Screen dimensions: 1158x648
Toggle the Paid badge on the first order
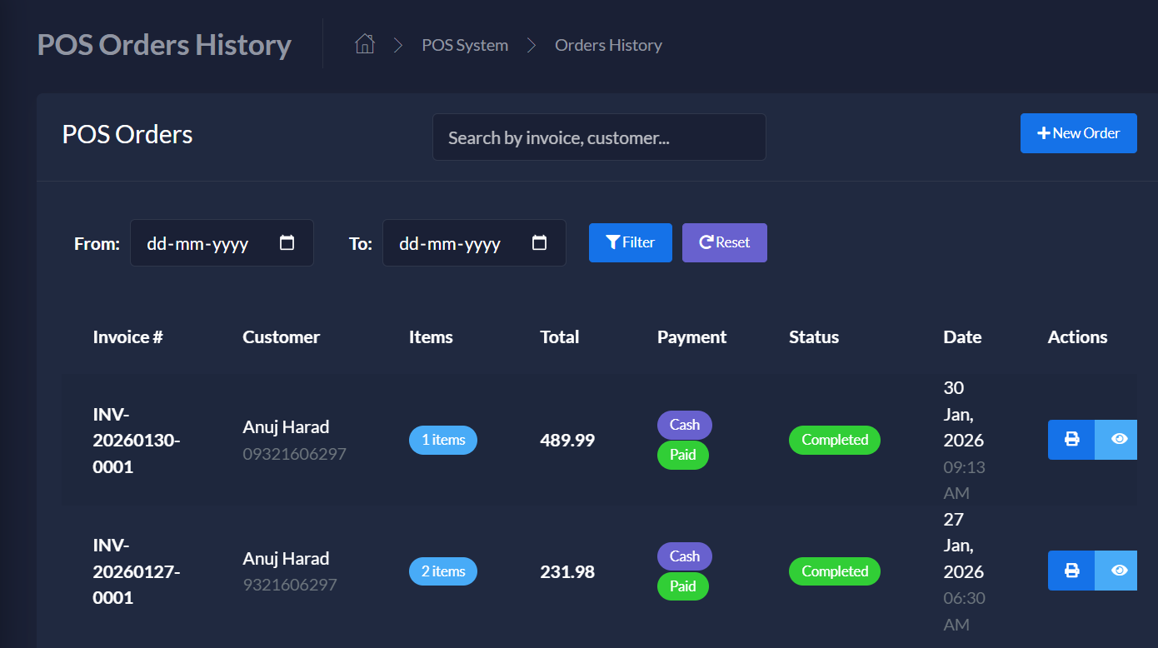(683, 455)
